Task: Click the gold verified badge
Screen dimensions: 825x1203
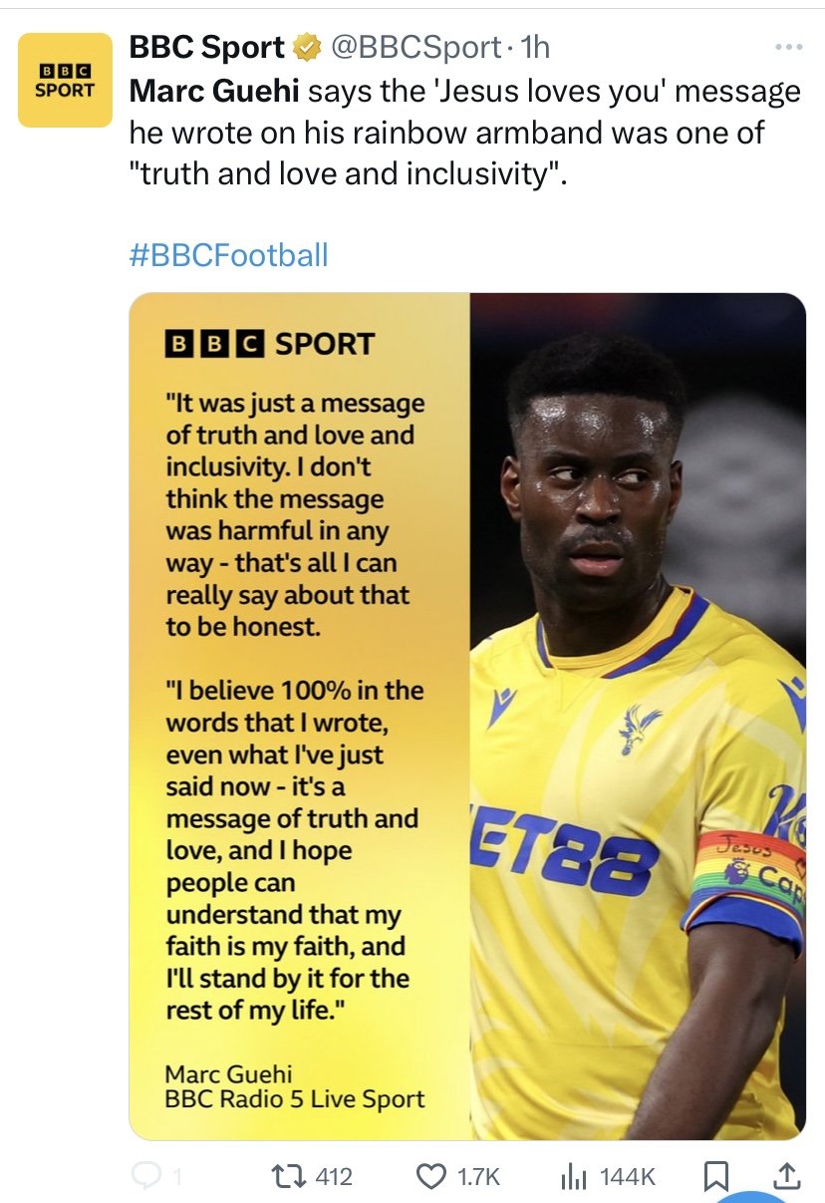Action: coord(307,47)
